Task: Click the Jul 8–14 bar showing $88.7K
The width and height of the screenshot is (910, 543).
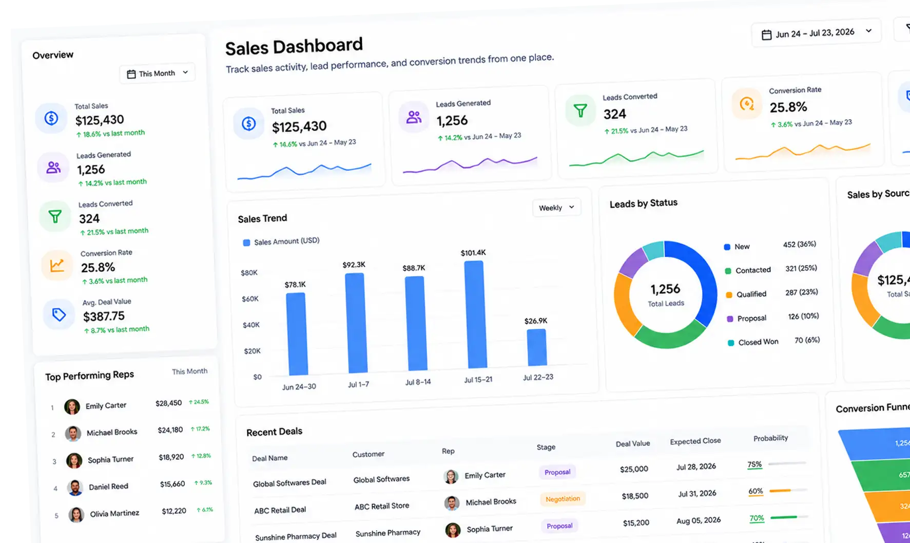Action: pos(416,324)
